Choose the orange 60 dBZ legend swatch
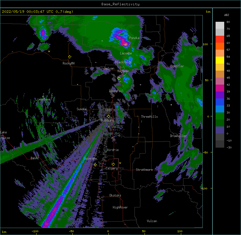 tap(220, 46)
